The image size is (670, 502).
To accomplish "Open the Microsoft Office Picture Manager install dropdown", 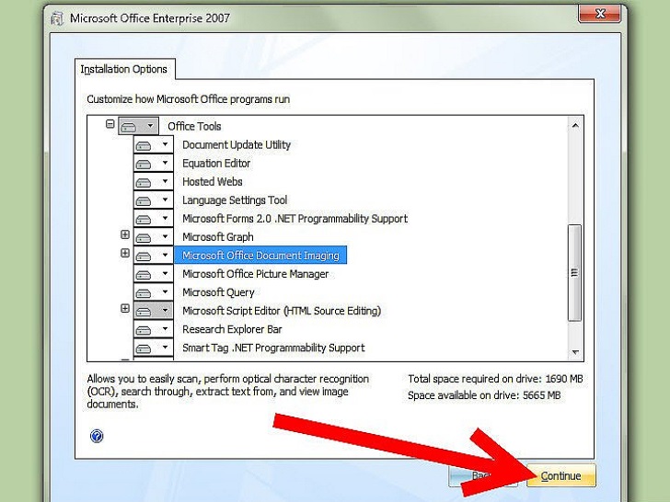I will (x=165, y=274).
